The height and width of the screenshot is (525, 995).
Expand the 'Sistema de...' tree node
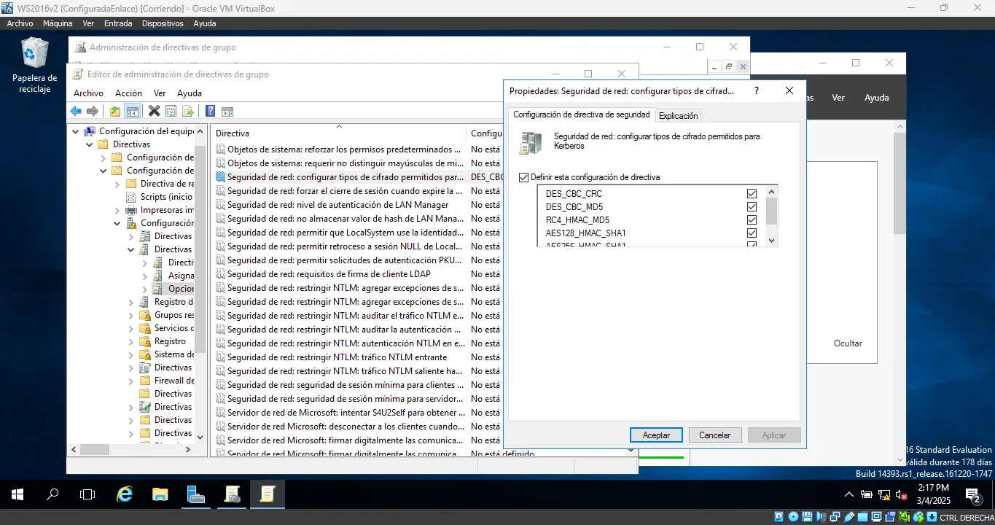131,354
